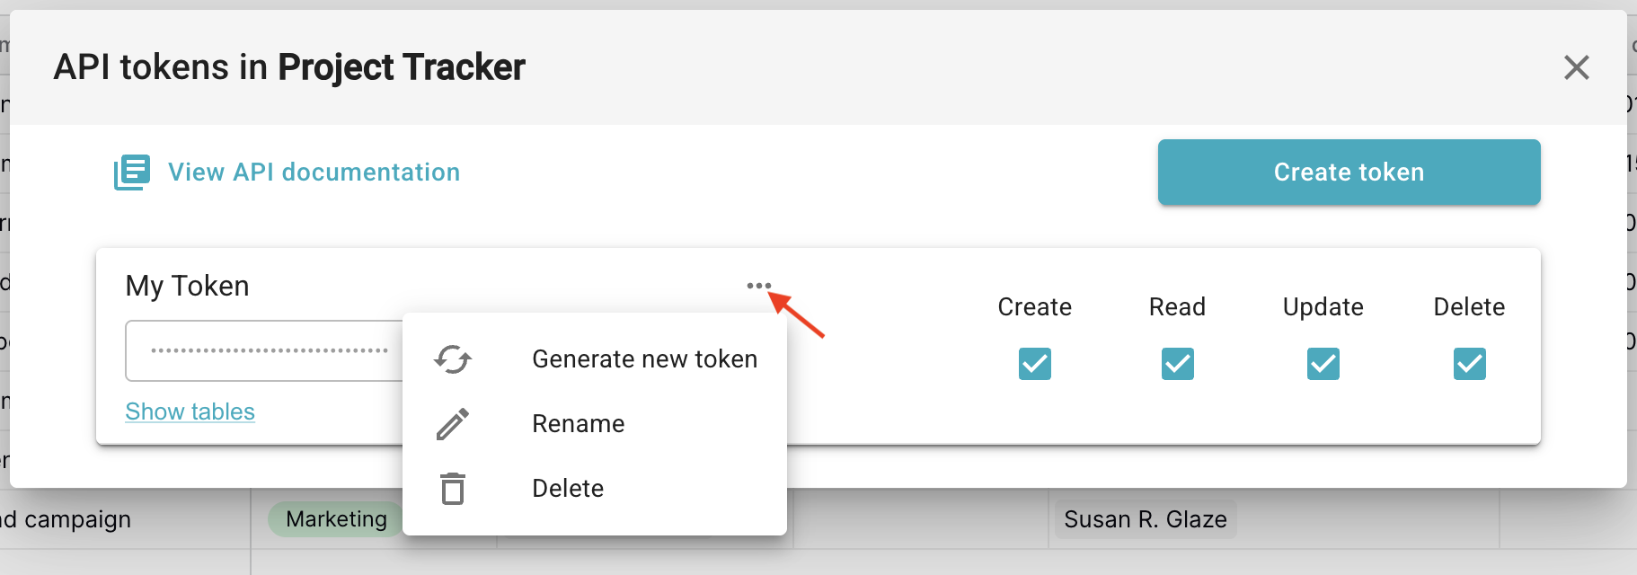The height and width of the screenshot is (575, 1637).
Task: Click the pencil rename icon
Action: [x=453, y=424]
